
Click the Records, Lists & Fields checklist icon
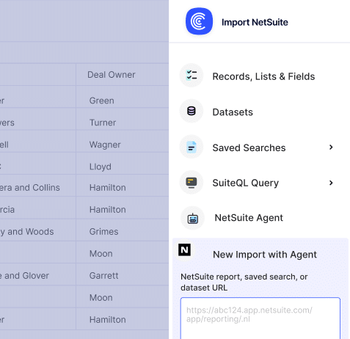192,76
